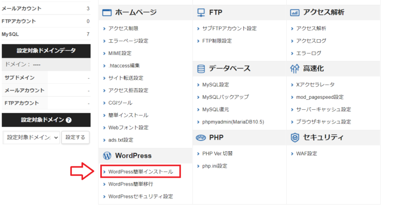Click the 設定する button

click(x=75, y=138)
